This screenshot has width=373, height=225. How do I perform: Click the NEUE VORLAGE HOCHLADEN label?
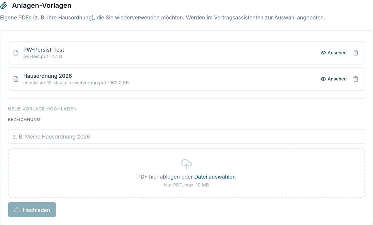(42, 109)
